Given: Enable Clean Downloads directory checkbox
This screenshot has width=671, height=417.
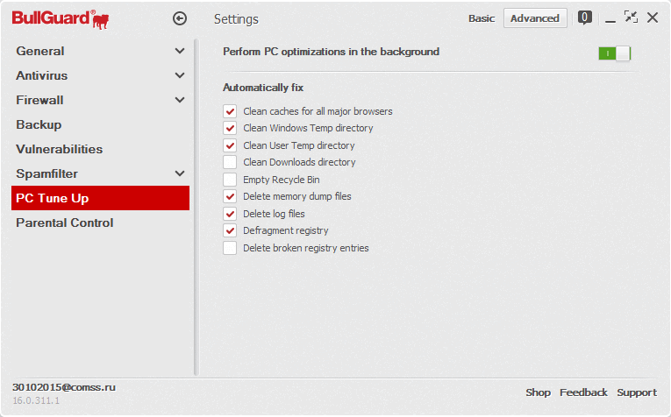Looking at the screenshot, I should (230, 162).
